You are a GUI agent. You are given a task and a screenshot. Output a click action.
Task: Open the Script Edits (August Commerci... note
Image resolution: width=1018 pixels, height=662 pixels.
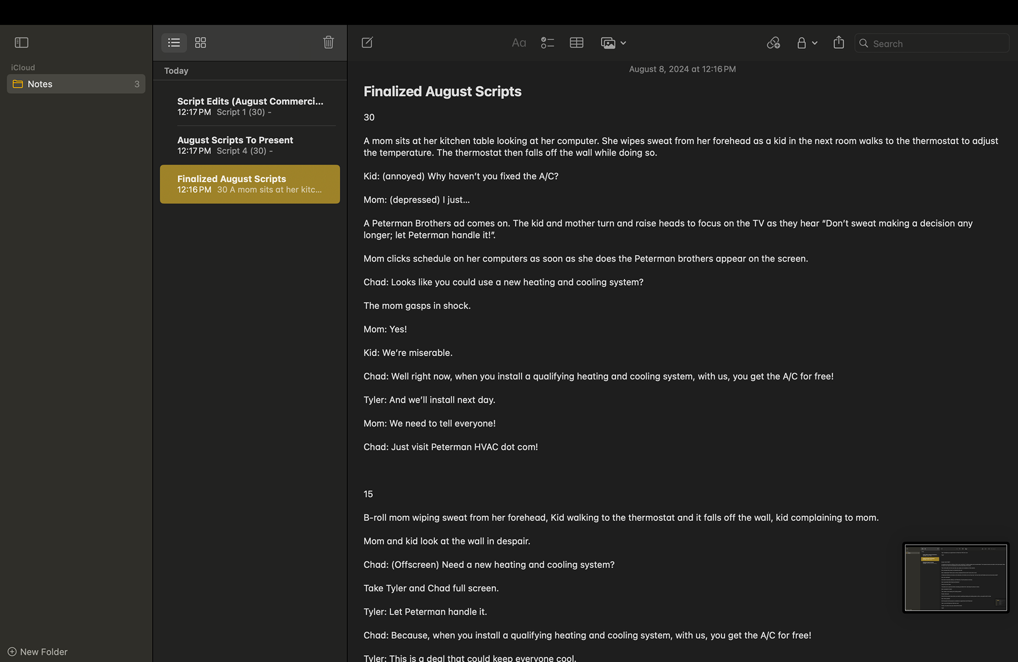[250, 107]
